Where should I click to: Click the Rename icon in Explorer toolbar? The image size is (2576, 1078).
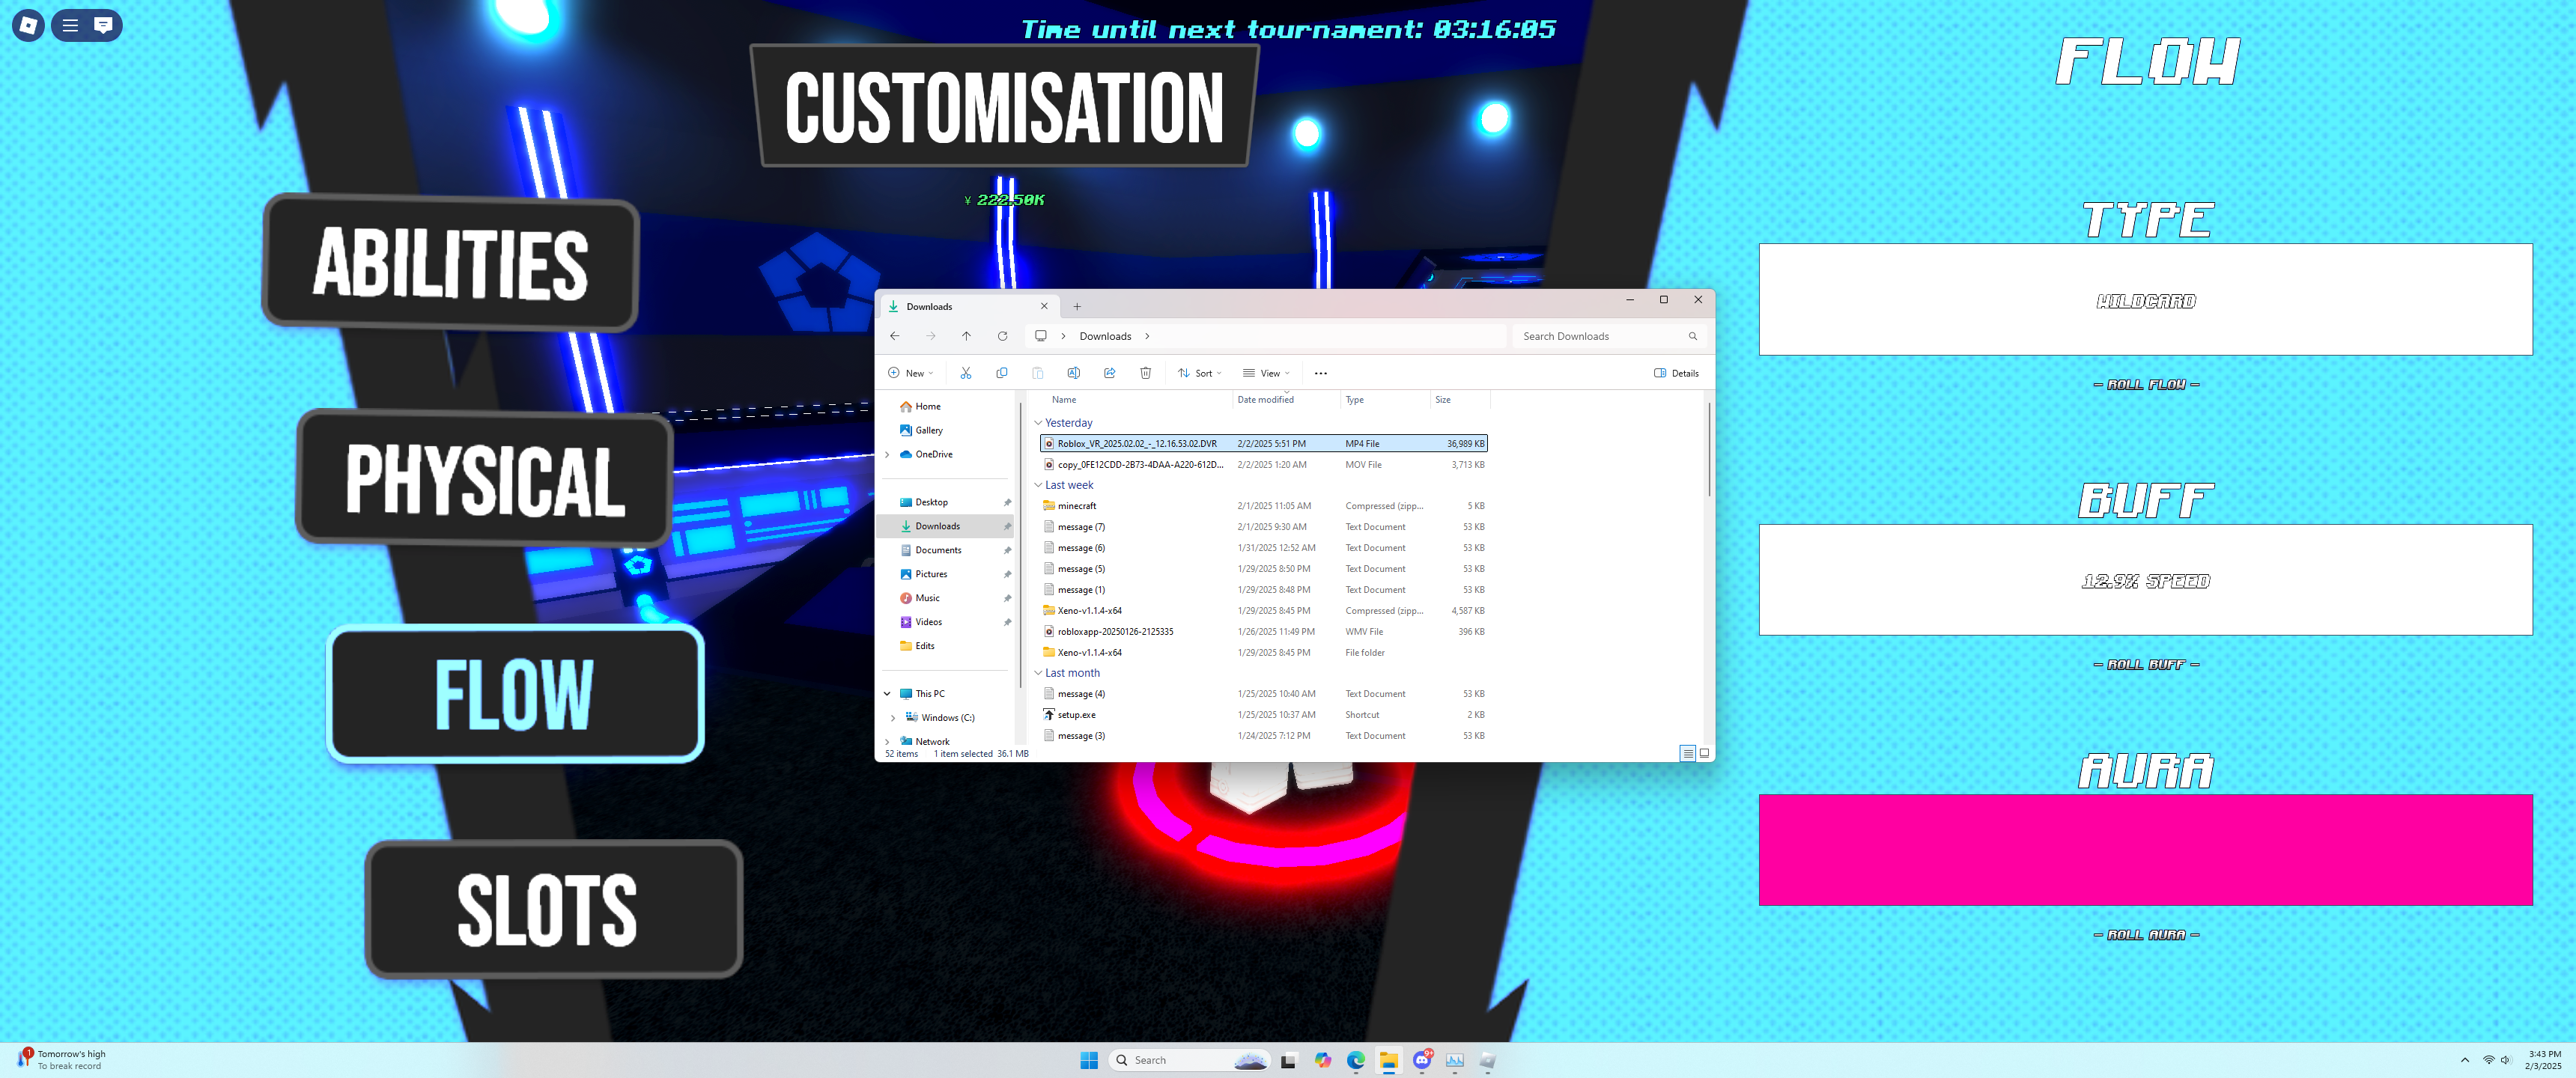tap(1073, 373)
